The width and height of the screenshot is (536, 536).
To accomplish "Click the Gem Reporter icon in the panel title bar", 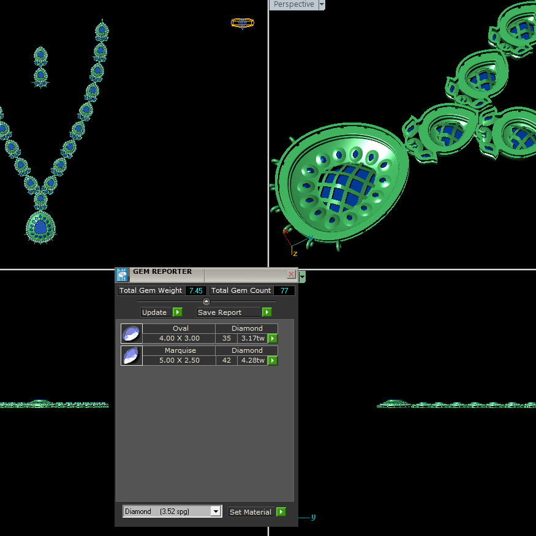I will 121,274.
